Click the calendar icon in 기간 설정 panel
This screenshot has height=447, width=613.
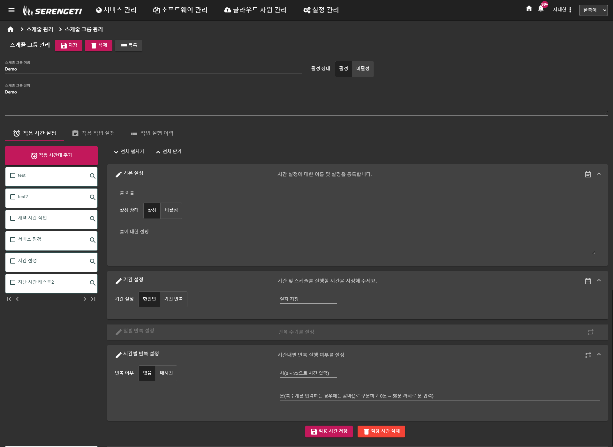tap(588, 281)
